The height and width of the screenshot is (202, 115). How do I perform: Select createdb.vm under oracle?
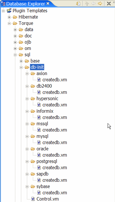(x=55, y=155)
